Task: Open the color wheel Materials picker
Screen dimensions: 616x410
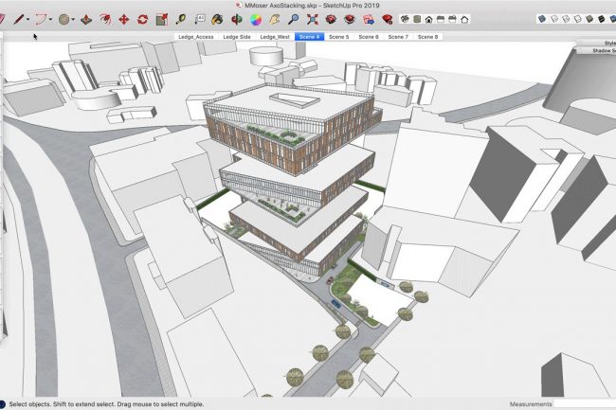Action: 255,19
